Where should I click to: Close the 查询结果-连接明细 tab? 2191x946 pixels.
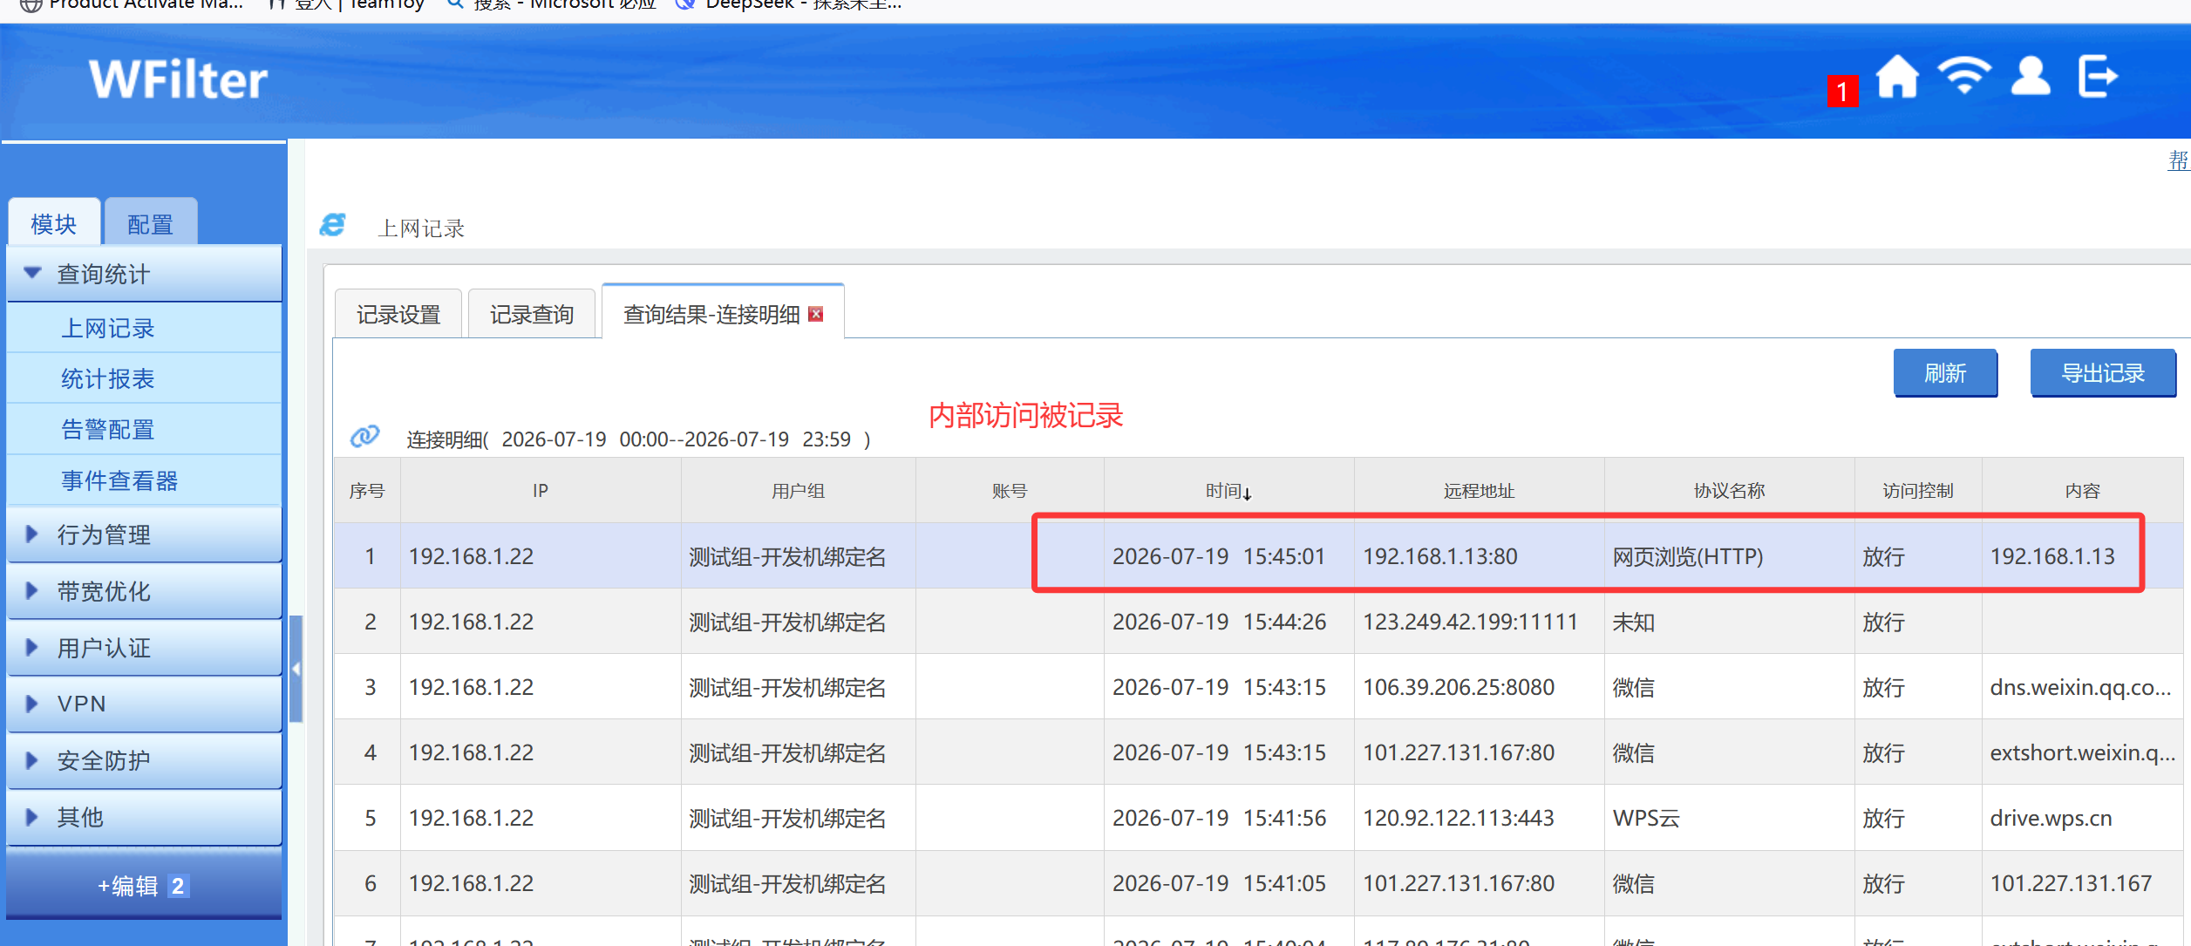(816, 314)
